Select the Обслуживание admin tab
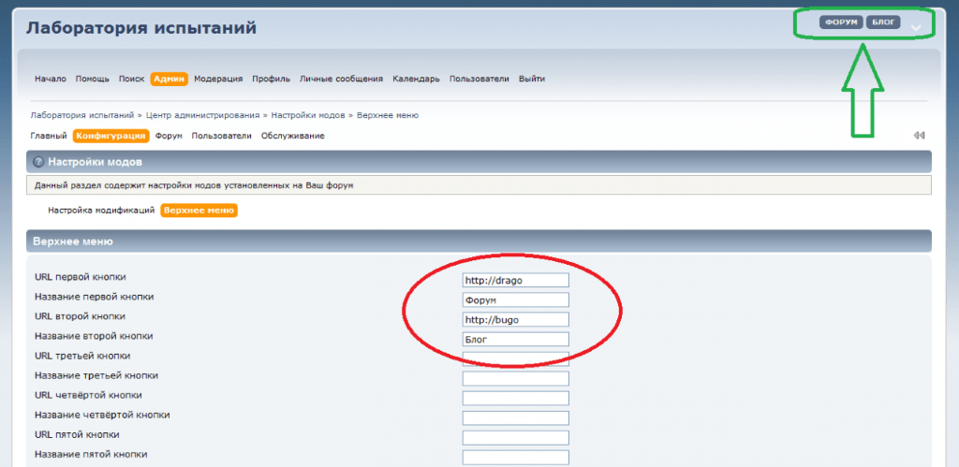This screenshot has height=467, width=959. click(x=292, y=136)
